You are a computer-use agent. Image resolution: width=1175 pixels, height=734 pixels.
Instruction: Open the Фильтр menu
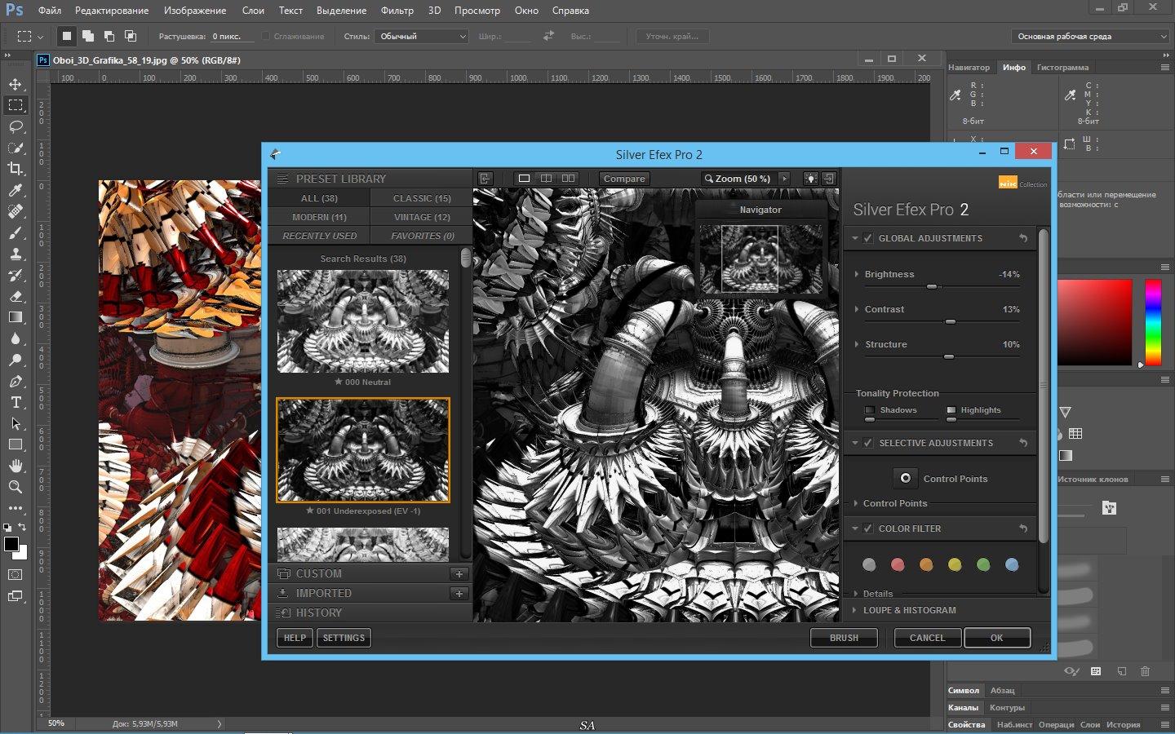pyautogui.click(x=397, y=11)
